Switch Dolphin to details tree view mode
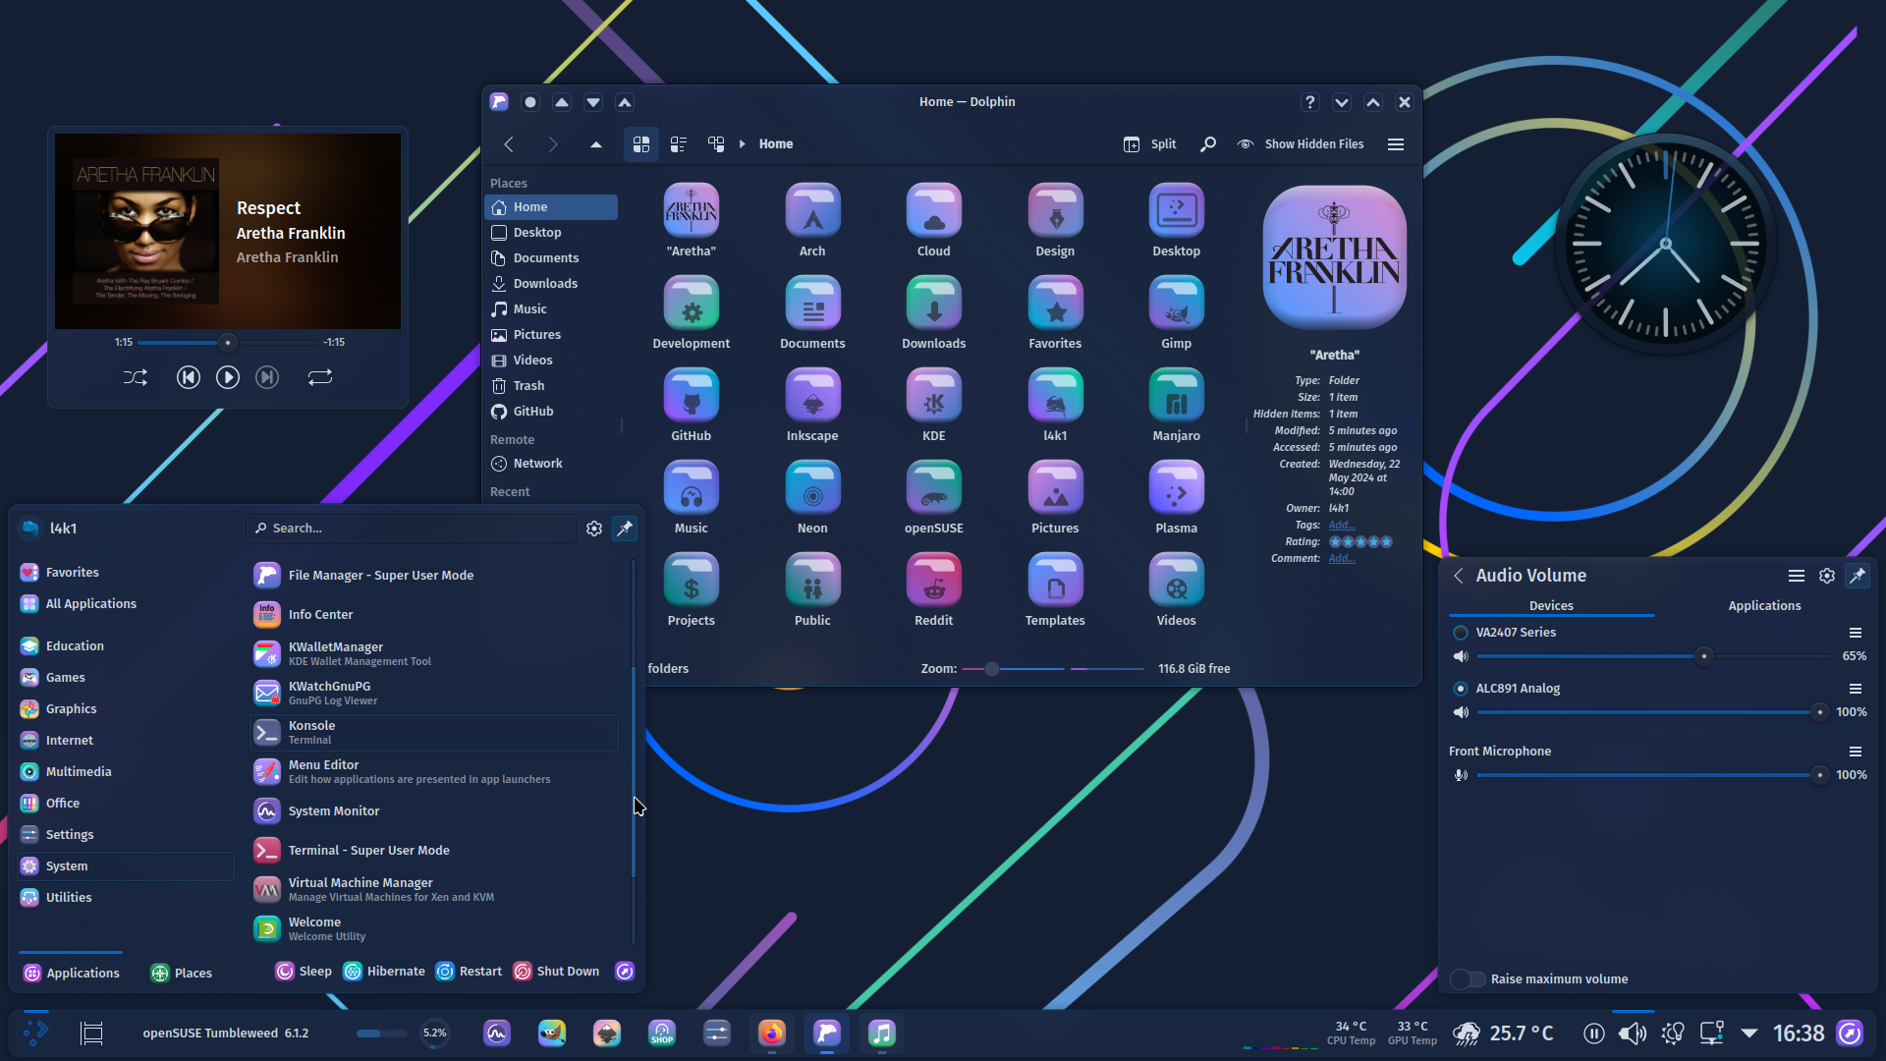The width and height of the screenshot is (1886, 1061). [716, 144]
